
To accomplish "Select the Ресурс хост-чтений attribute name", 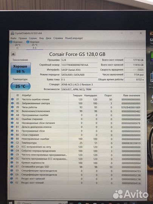I will pyautogui.click(x=32, y=183).
